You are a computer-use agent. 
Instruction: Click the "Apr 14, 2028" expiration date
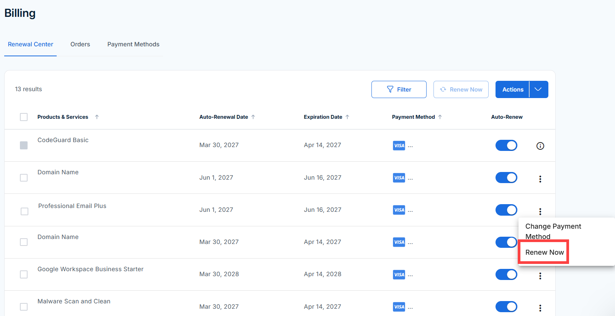(x=322, y=274)
